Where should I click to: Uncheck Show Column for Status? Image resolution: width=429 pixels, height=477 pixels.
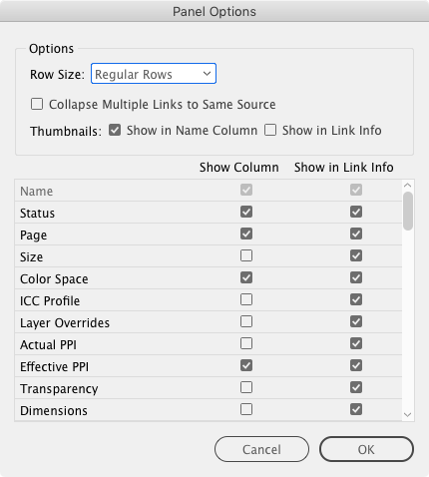pyautogui.click(x=246, y=212)
